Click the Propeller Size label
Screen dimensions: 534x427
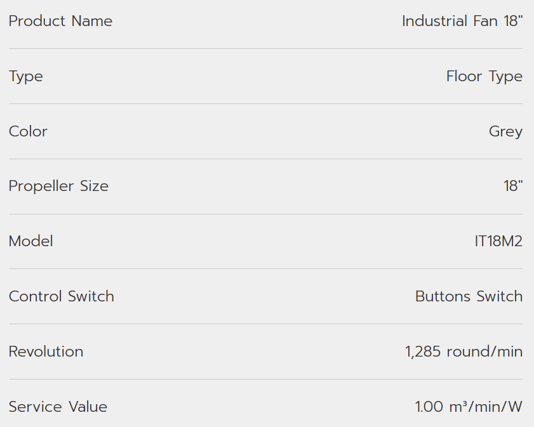point(58,187)
